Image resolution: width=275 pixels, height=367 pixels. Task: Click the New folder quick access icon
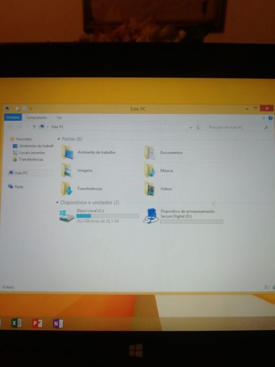[x=25, y=109]
